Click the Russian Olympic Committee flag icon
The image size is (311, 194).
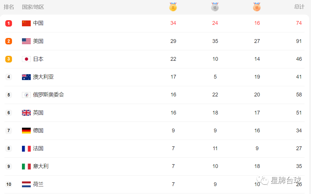(26, 95)
